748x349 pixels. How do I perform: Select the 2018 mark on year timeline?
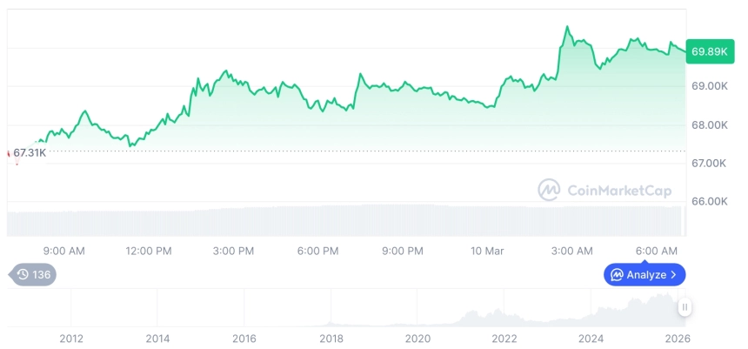pos(331,339)
